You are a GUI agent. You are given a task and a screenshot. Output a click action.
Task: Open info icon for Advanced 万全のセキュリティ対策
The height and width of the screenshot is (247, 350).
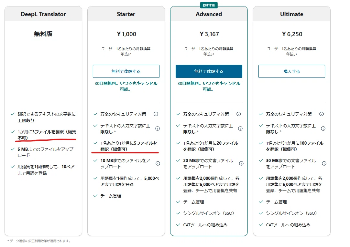click(x=239, y=114)
